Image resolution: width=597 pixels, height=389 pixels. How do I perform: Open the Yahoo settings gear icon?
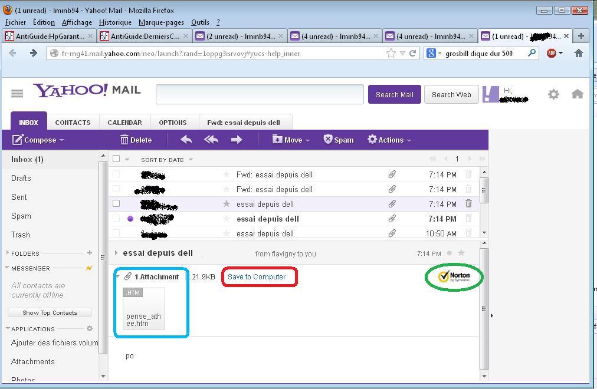point(553,94)
